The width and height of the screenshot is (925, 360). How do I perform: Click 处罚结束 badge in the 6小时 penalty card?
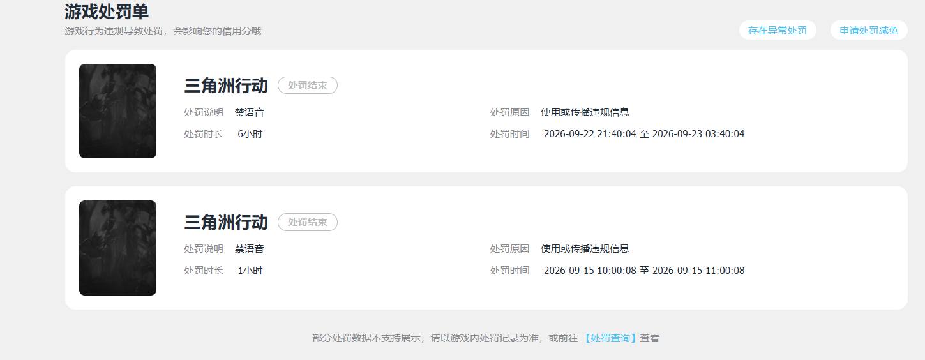click(x=307, y=85)
